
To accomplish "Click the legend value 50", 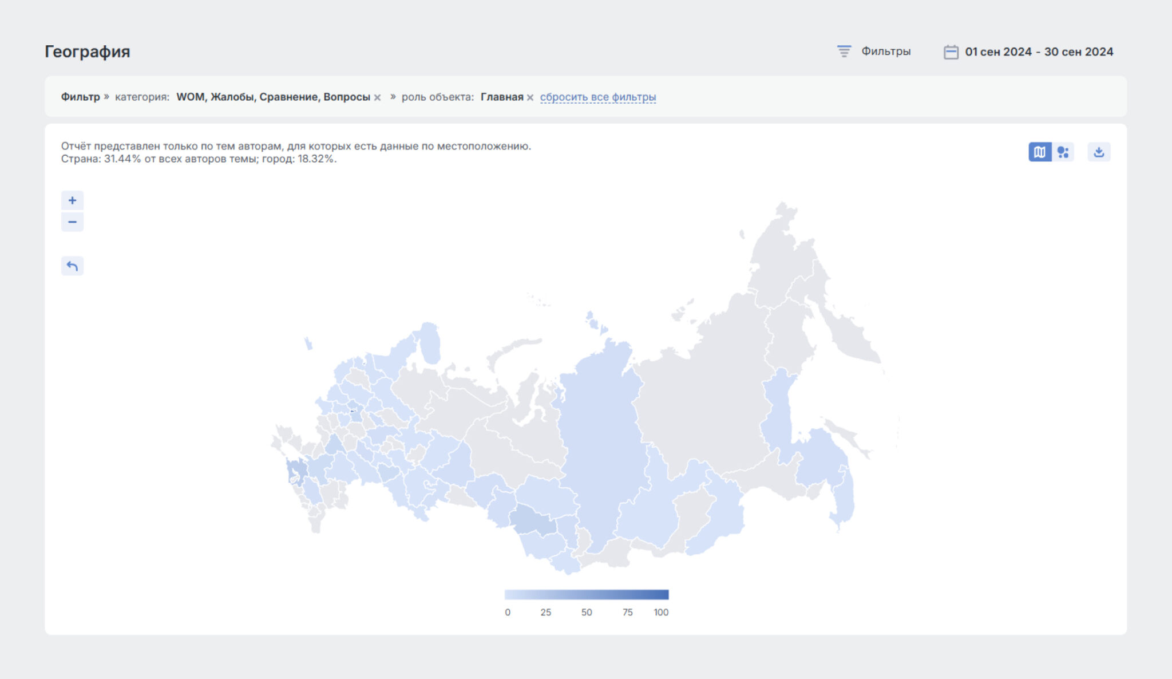I will (x=587, y=612).
